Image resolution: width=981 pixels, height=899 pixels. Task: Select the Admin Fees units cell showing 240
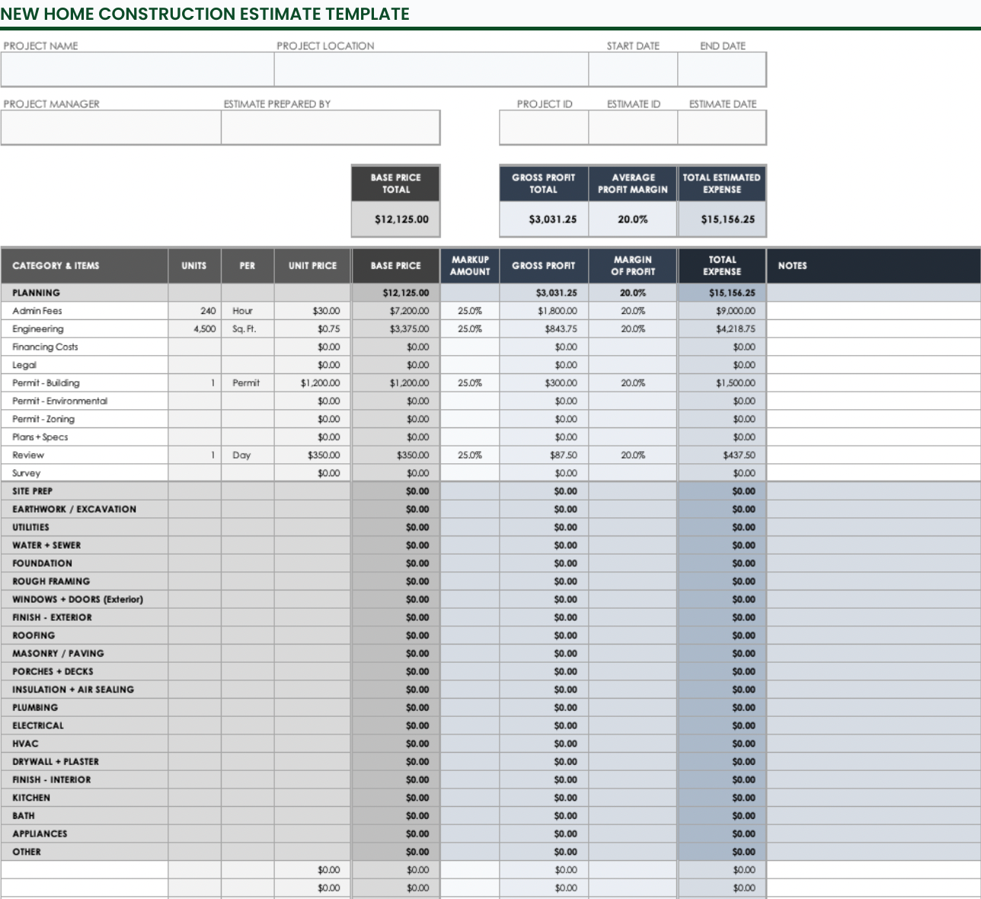[x=194, y=310]
